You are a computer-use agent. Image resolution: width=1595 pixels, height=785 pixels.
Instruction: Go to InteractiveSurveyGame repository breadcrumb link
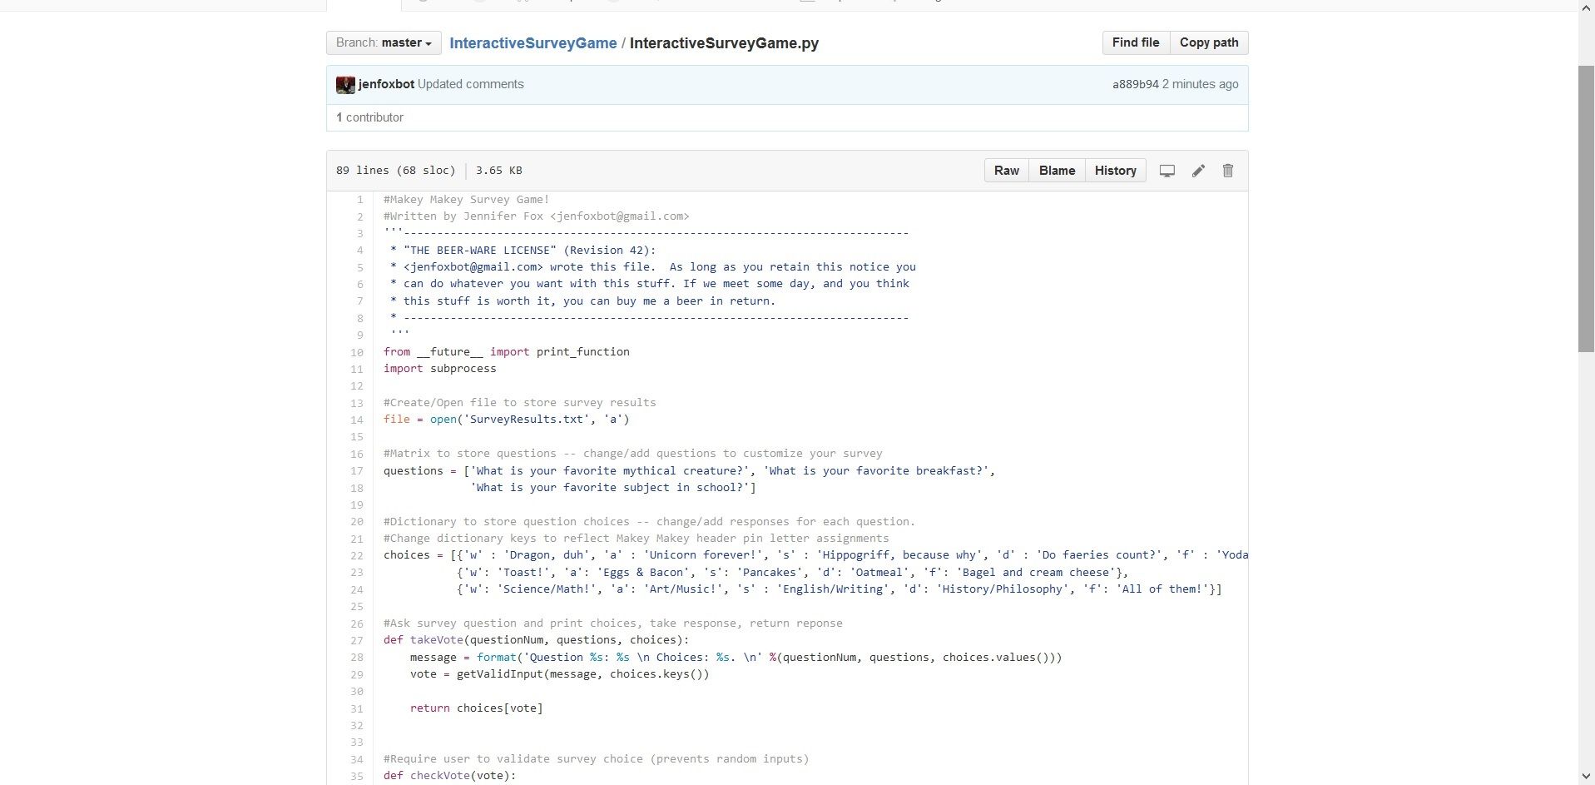pyautogui.click(x=532, y=43)
